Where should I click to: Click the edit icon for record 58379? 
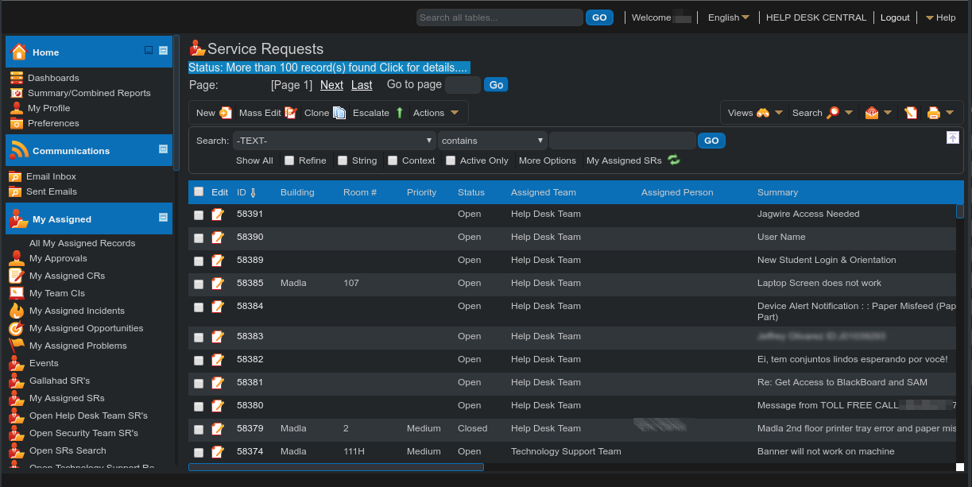pyautogui.click(x=218, y=429)
